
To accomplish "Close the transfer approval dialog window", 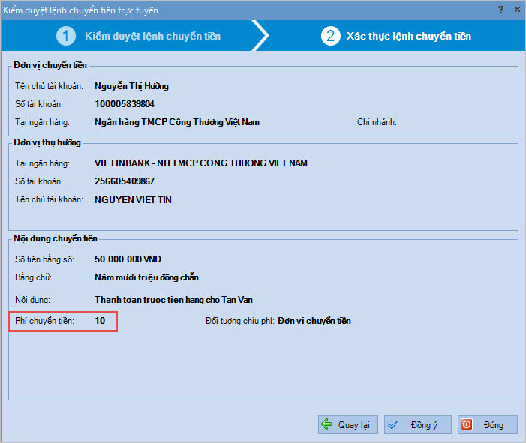I will coord(516,10).
